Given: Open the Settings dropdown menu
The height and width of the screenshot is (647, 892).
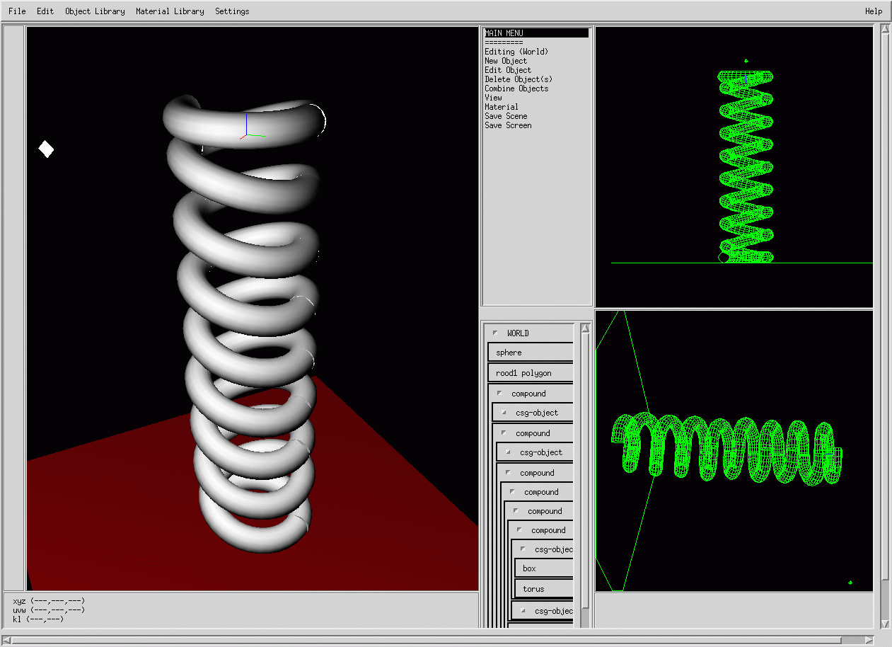Looking at the screenshot, I should click(232, 11).
